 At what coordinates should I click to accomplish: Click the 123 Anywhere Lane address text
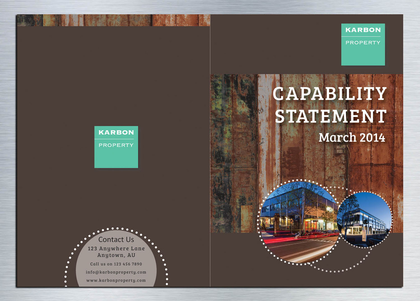point(116,248)
